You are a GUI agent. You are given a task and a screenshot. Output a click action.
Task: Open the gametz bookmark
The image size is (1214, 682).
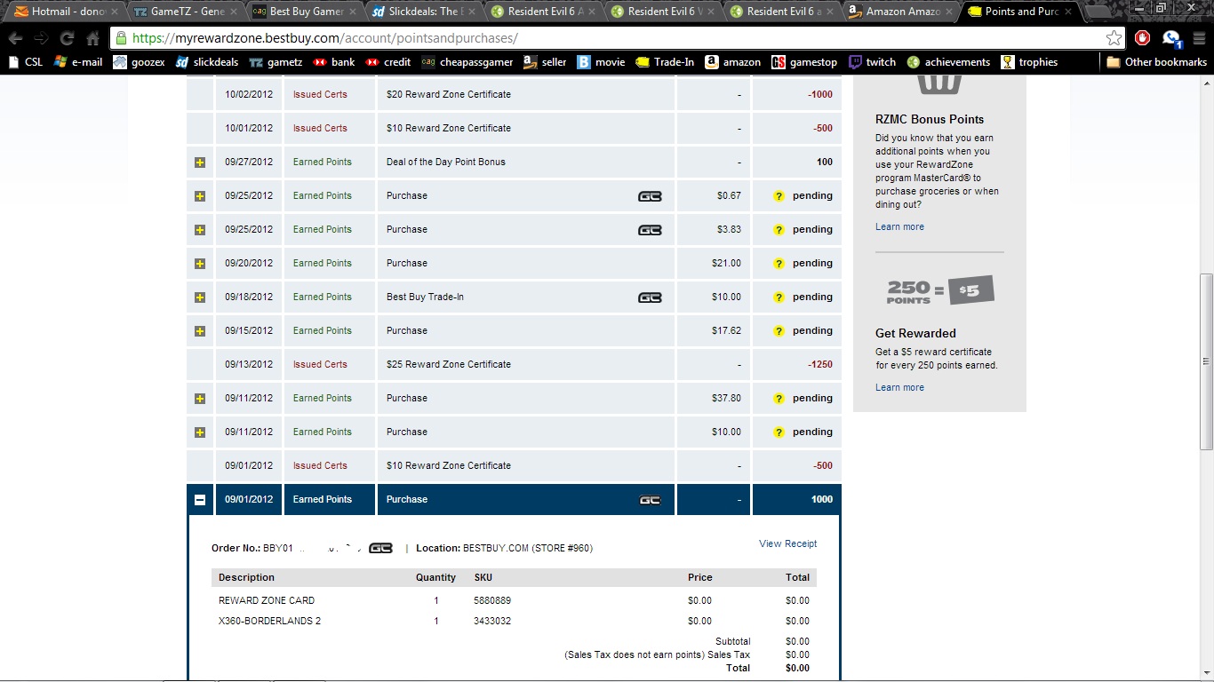tap(276, 62)
